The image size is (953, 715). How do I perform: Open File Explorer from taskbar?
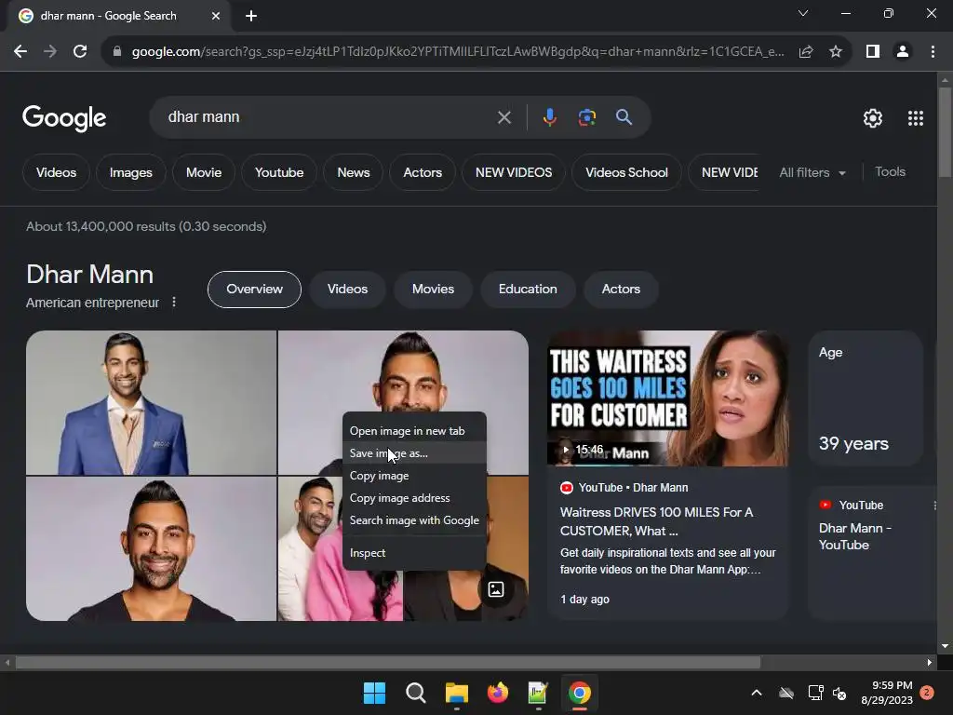[456, 693]
